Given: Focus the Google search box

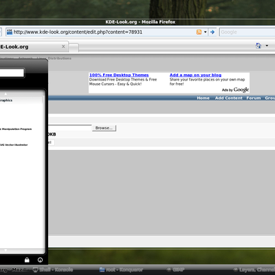Looking at the screenshot, I should (247, 32).
